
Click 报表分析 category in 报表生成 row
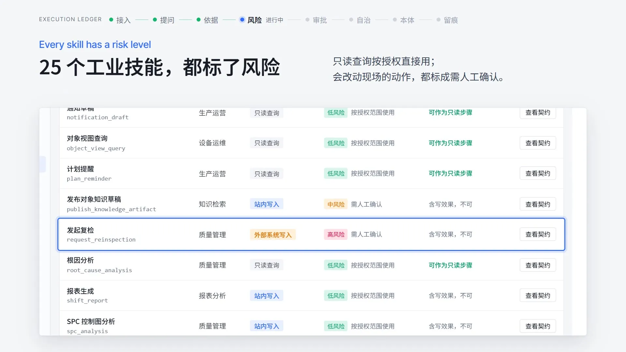click(x=212, y=296)
